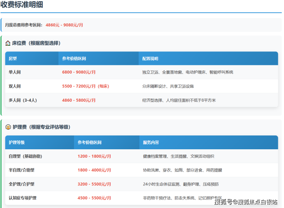Select the 自理型（基础协助）care level
This screenshot has height=208, width=284.
tap(25, 156)
